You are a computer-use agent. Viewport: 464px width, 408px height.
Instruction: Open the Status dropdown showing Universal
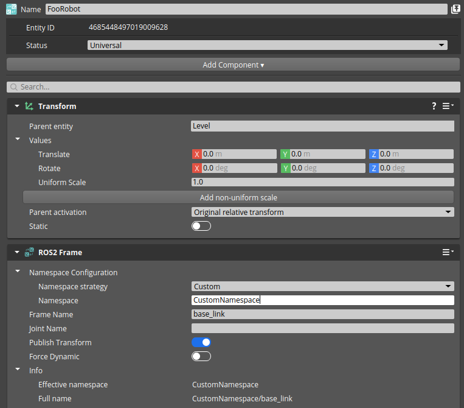point(267,45)
